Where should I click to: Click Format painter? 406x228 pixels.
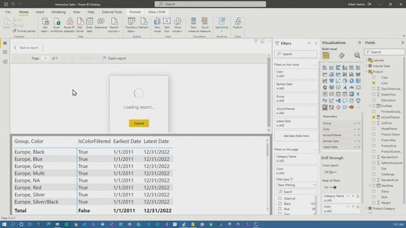24,31
